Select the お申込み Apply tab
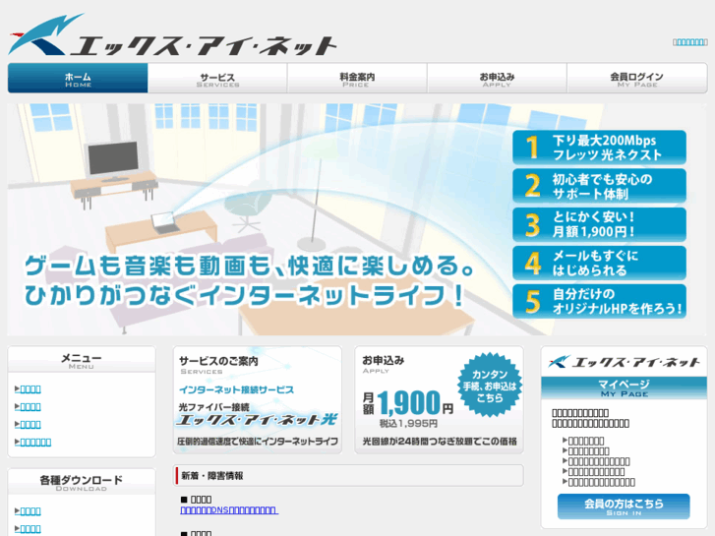The height and width of the screenshot is (536, 715). pos(497,79)
